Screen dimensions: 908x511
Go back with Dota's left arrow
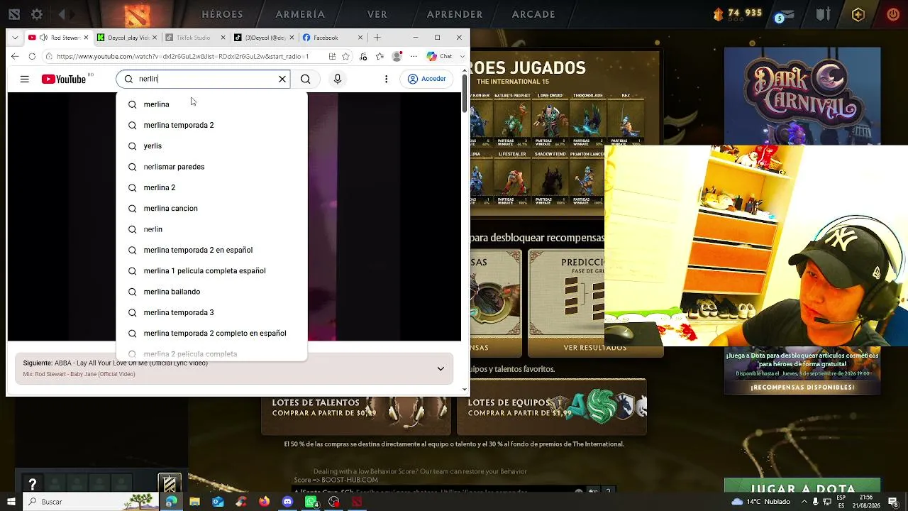[62, 14]
